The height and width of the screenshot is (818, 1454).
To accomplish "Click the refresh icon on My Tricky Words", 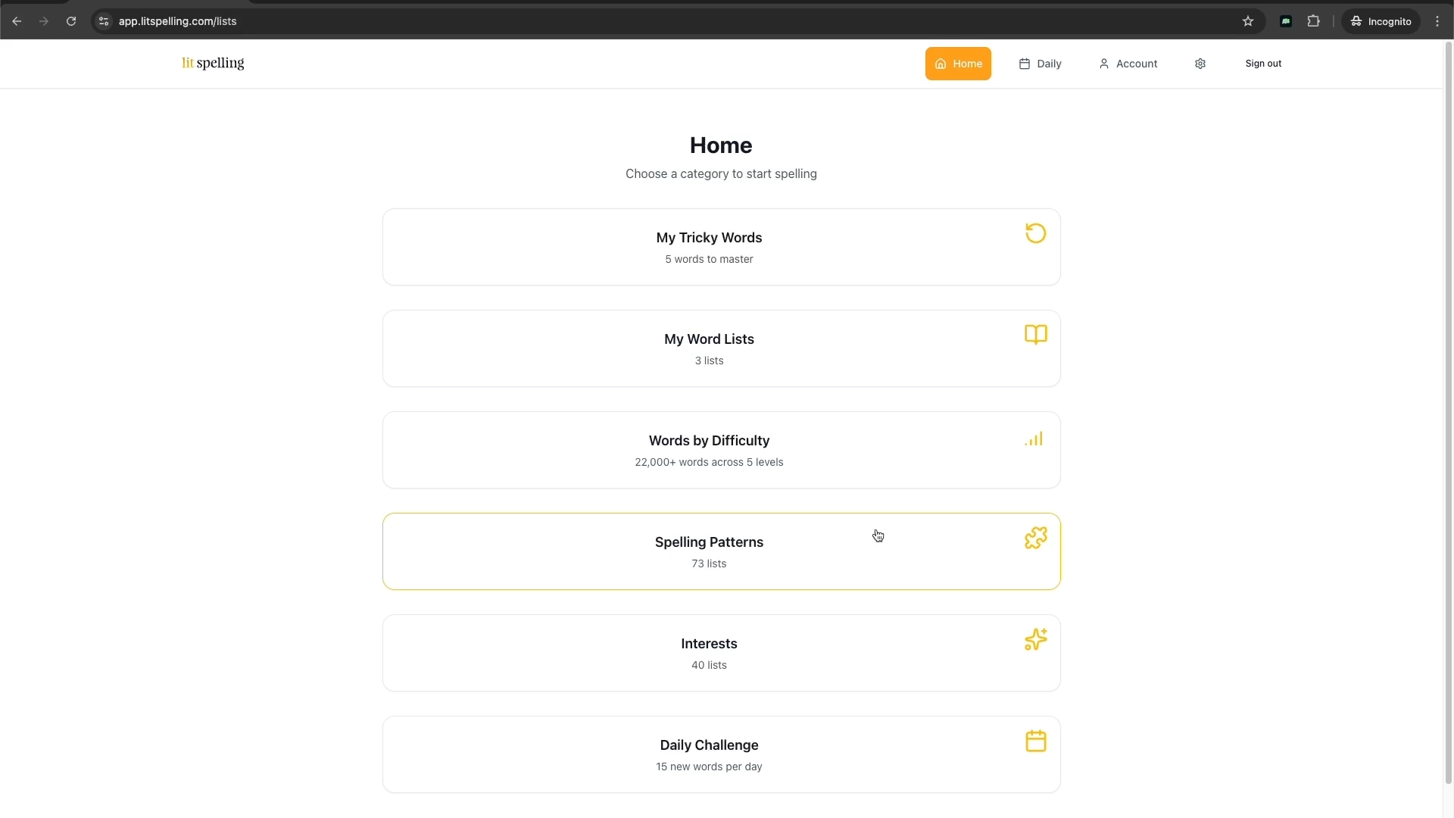I will pyautogui.click(x=1035, y=233).
